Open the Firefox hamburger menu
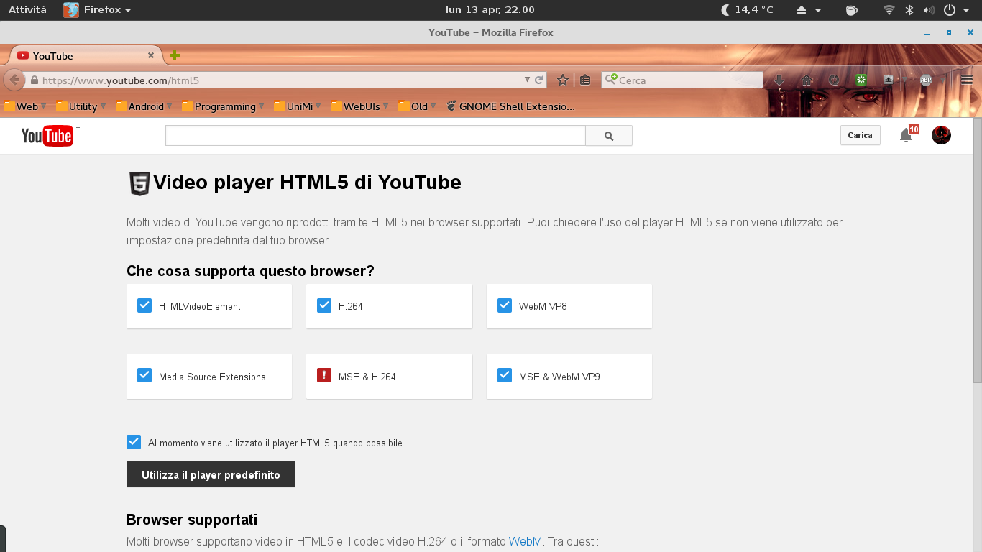This screenshot has width=982, height=552. click(966, 80)
